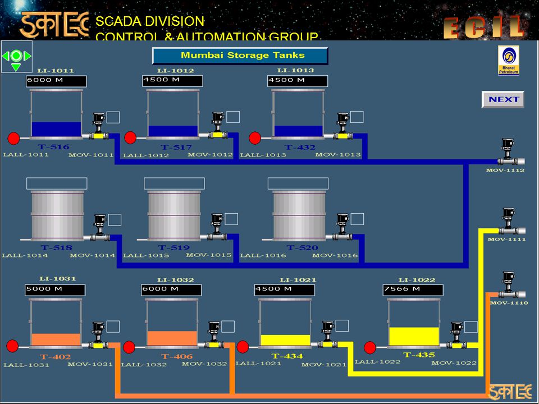The image size is (539, 404).
Task: Toggle the status box beside MOV-1013
Action: (357, 117)
